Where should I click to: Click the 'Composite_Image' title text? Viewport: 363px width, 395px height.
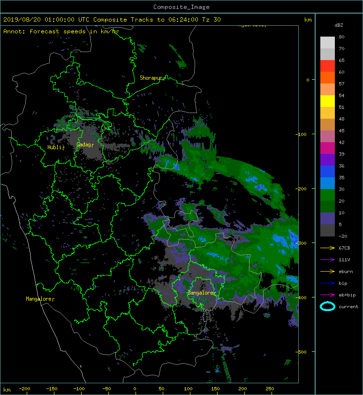coord(181,7)
